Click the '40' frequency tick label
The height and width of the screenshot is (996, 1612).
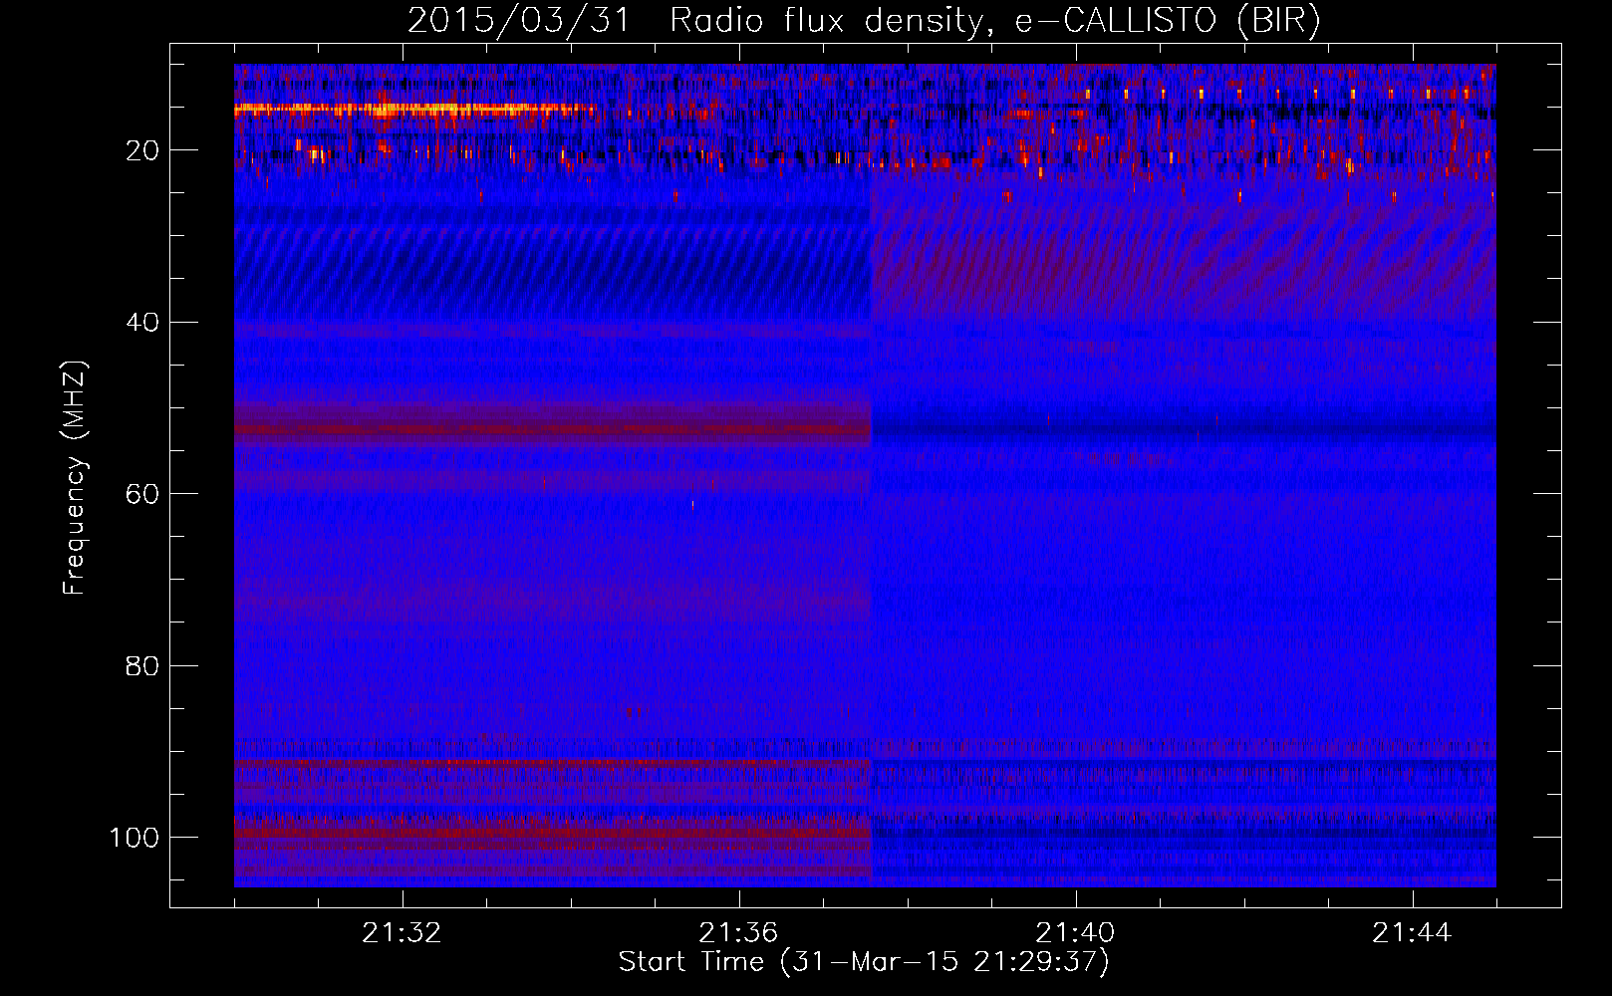point(143,323)
